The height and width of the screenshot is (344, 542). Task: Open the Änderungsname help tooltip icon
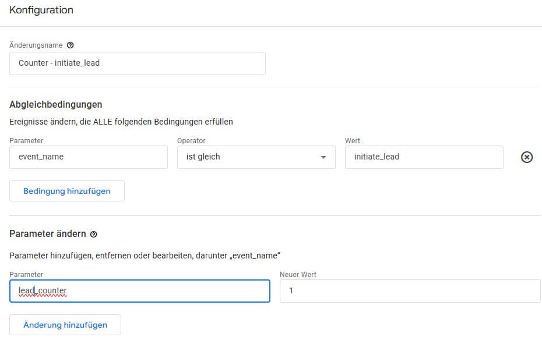pos(70,45)
